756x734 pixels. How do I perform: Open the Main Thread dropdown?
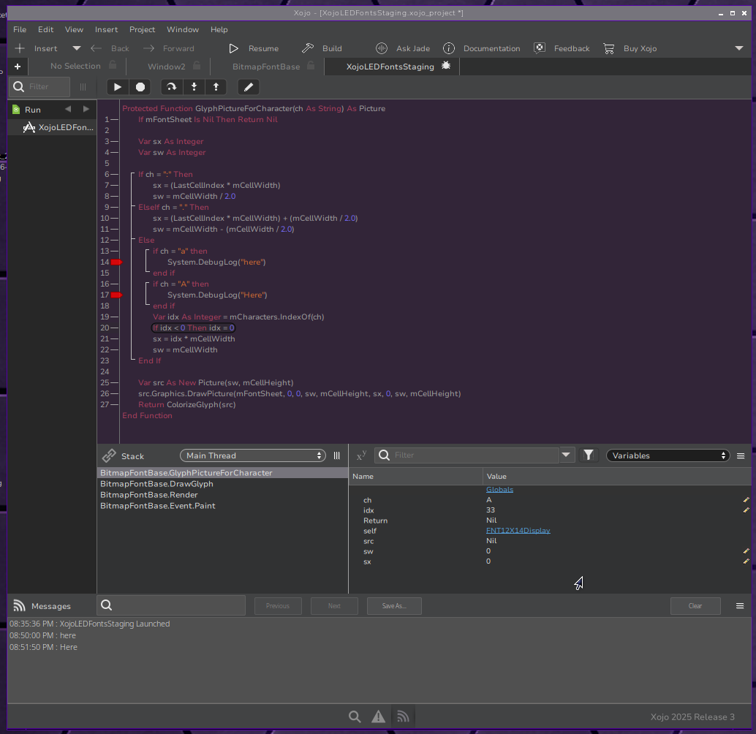point(252,455)
